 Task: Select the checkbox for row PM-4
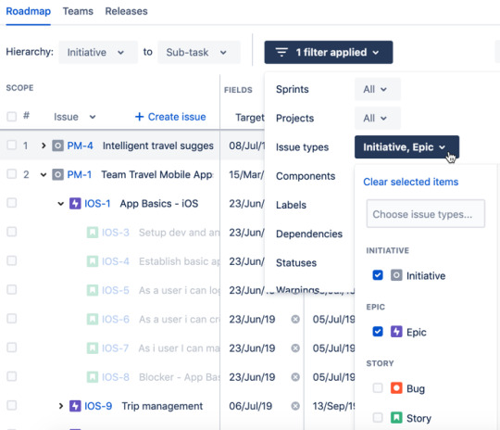pyautogui.click(x=12, y=145)
